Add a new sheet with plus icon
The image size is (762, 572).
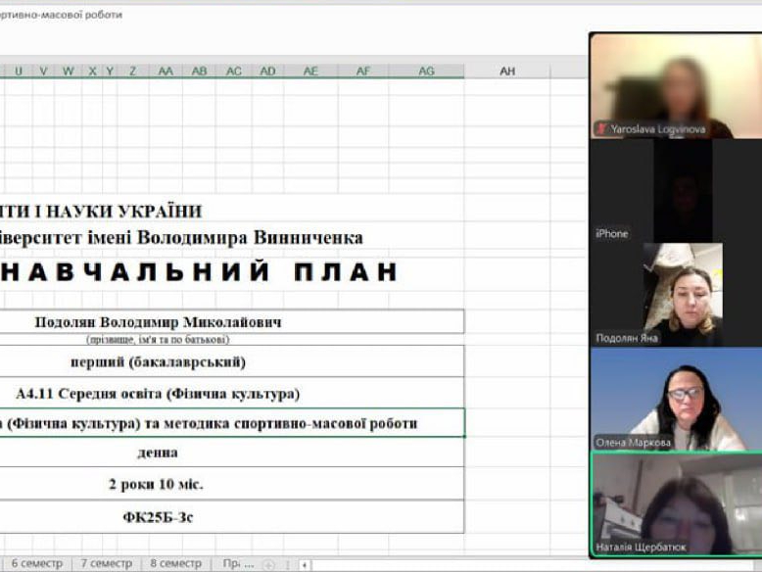tap(268, 565)
